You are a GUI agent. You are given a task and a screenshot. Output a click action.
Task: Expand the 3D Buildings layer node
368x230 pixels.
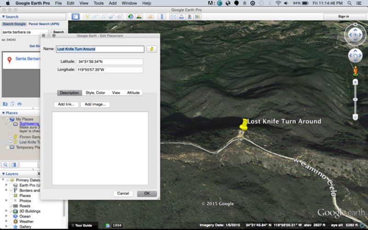[x=6, y=211]
